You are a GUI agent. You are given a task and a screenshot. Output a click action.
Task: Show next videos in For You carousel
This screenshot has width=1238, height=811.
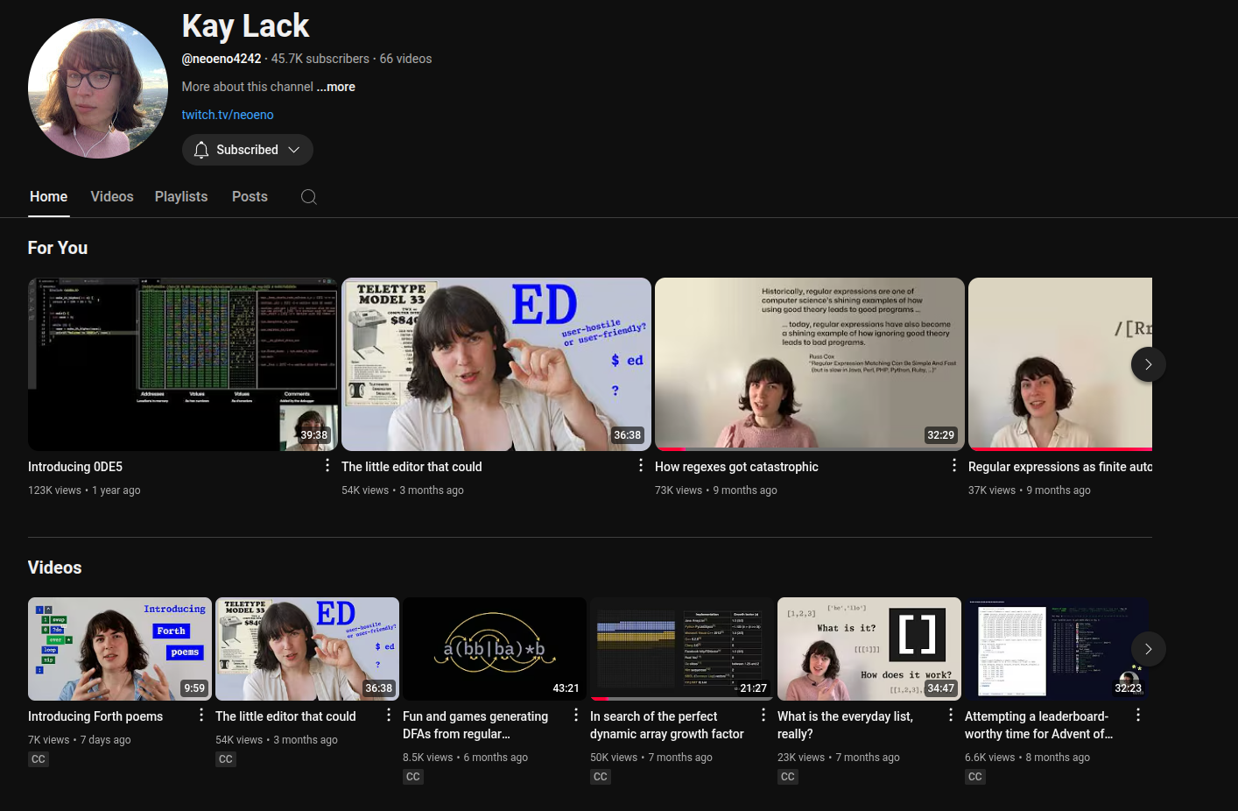click(1149, 364)
